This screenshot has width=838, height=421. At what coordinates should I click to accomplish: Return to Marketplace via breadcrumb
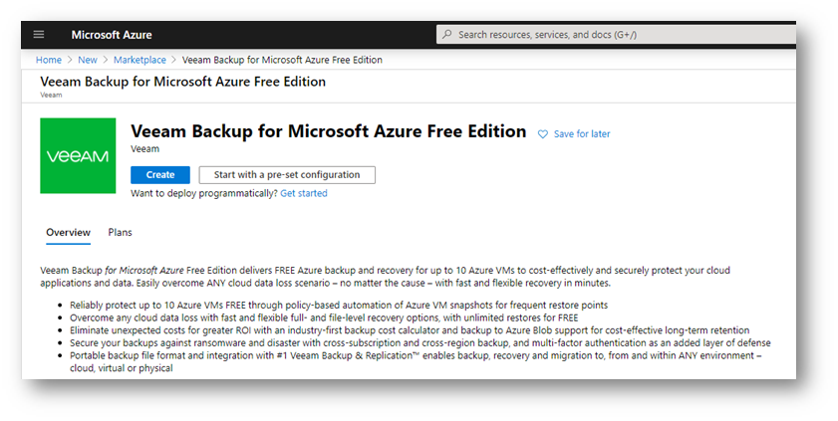140,60
